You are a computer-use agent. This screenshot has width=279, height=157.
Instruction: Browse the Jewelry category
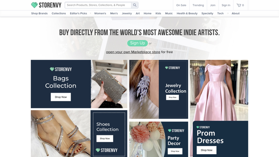tap(127, 13)
